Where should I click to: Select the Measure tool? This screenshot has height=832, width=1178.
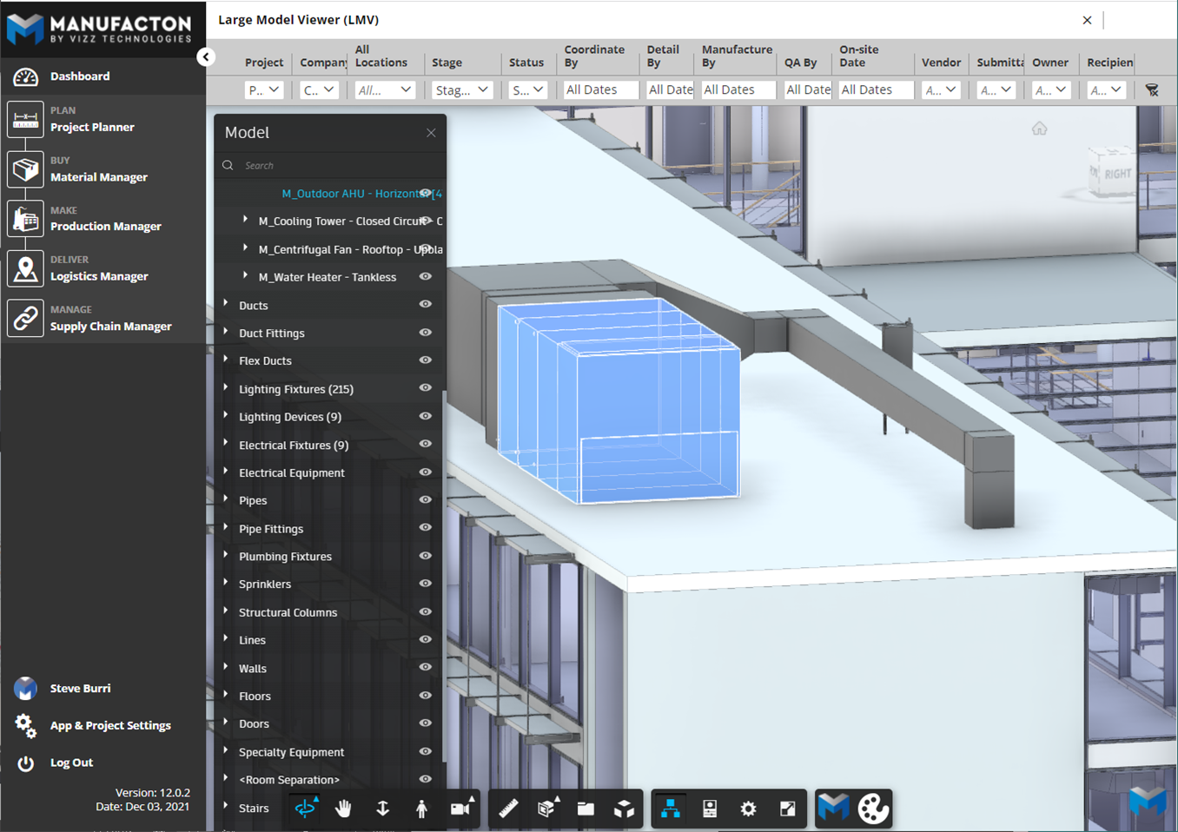507,809
